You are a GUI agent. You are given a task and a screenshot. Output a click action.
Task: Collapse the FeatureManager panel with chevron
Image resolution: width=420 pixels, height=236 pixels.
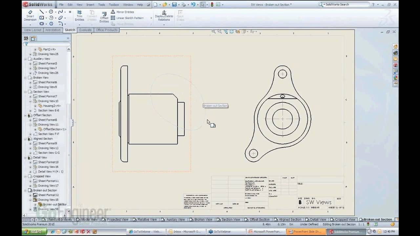[68, 38]
